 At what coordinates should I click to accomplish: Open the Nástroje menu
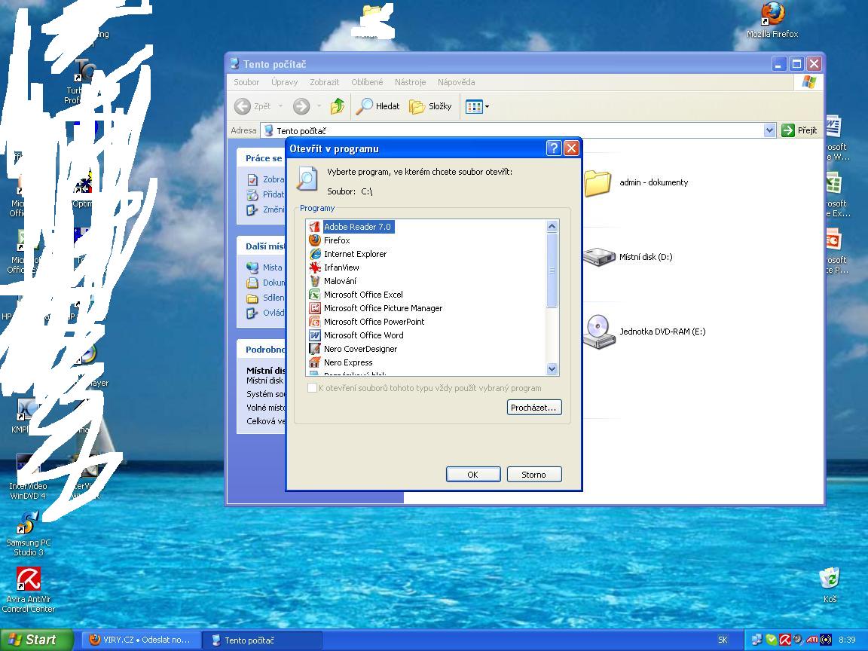click(410, 82)
